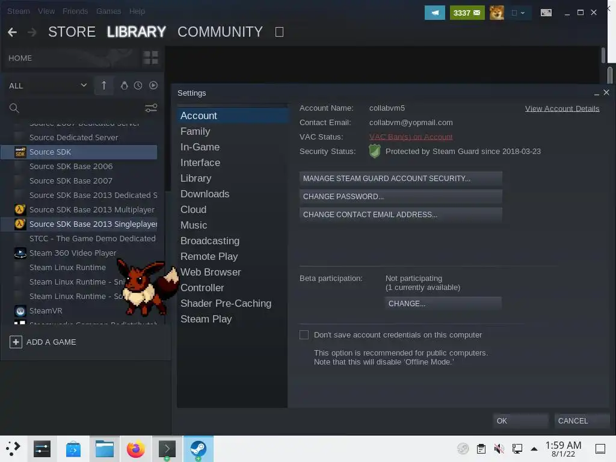Filter by ready-to-play icon
Screen dimensions: 616x462
click(x=153, y=85)
